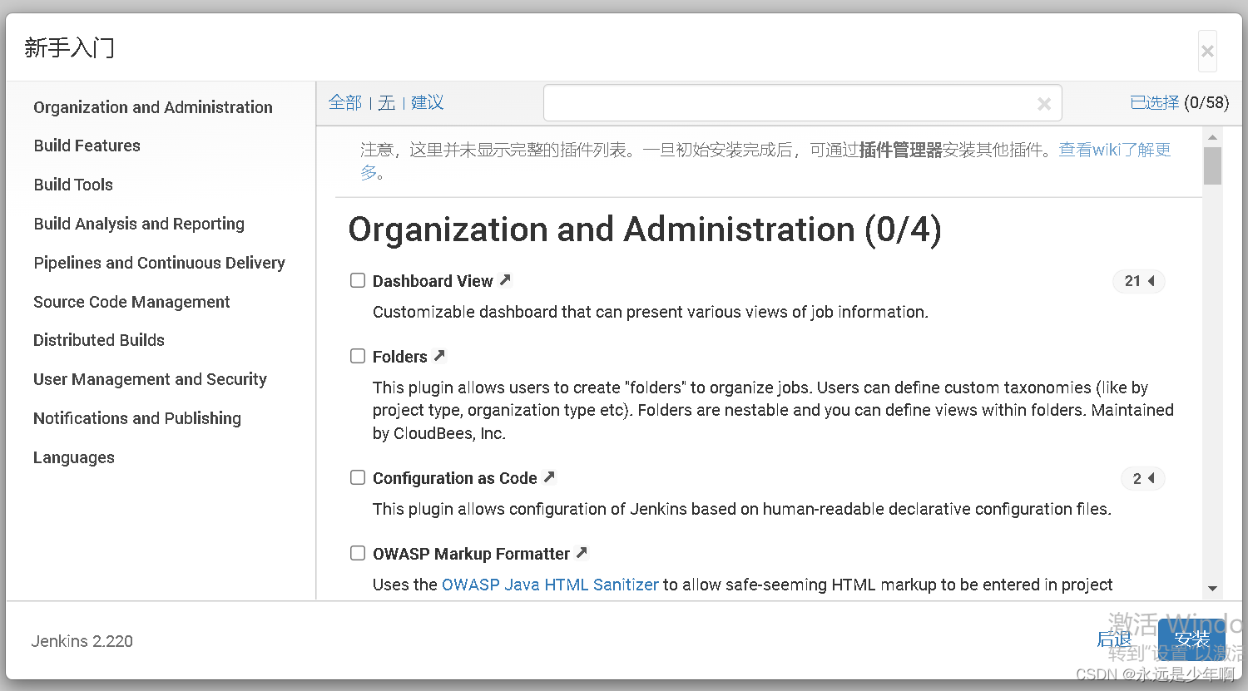Open Dashboard View external link icon
1248x691 pixels.
pos(505,280)
